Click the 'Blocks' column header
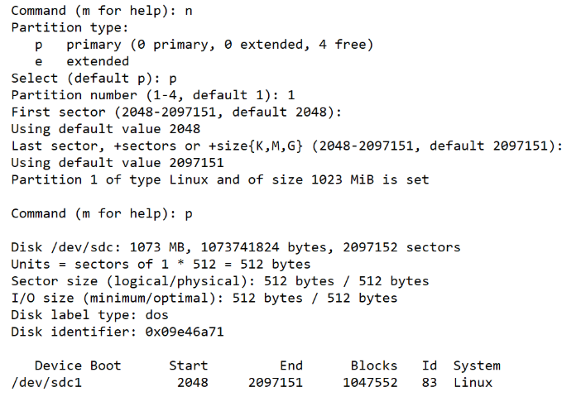The height and width of the screenshot is (411, 581). tap(373, 366)
